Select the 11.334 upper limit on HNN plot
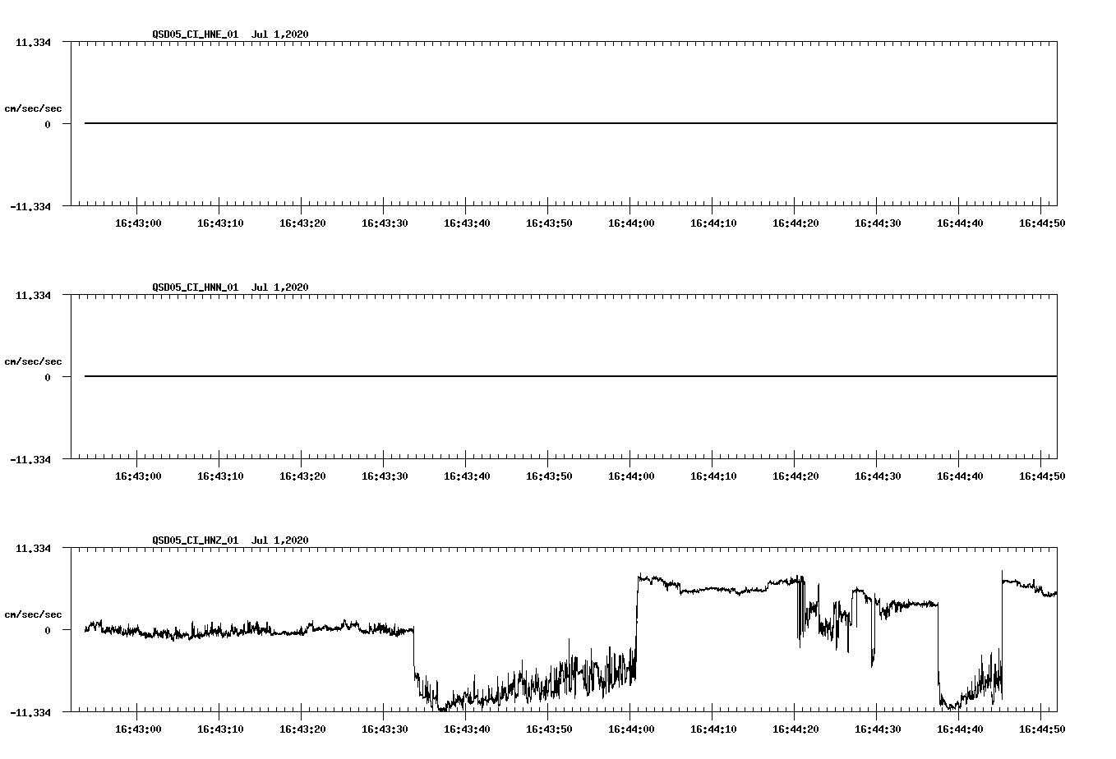This screenshot has width=1116, height=759. (x=33, y=295)
